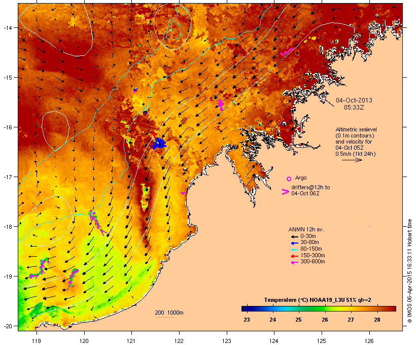
Task: Click the 120 longitude axis label
Action: (x=84, y=341)
